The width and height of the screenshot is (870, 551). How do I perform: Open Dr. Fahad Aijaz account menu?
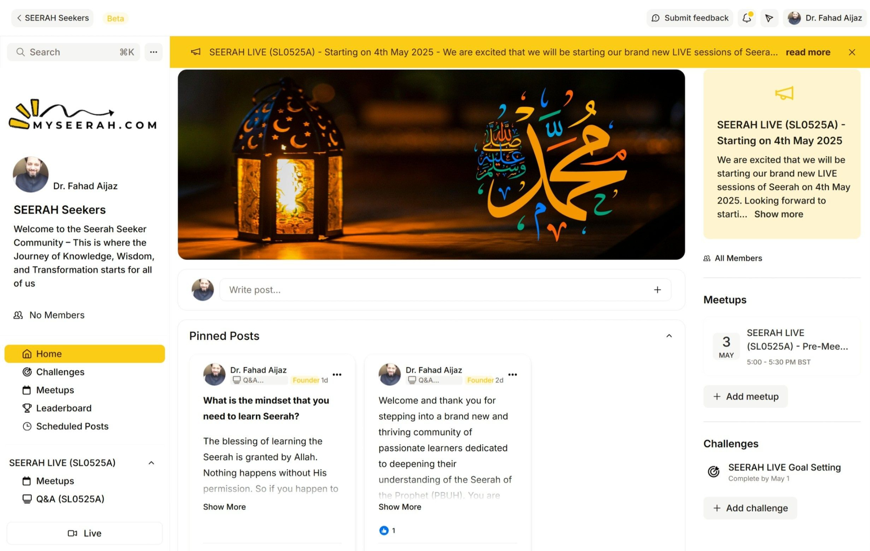[825, 18]
